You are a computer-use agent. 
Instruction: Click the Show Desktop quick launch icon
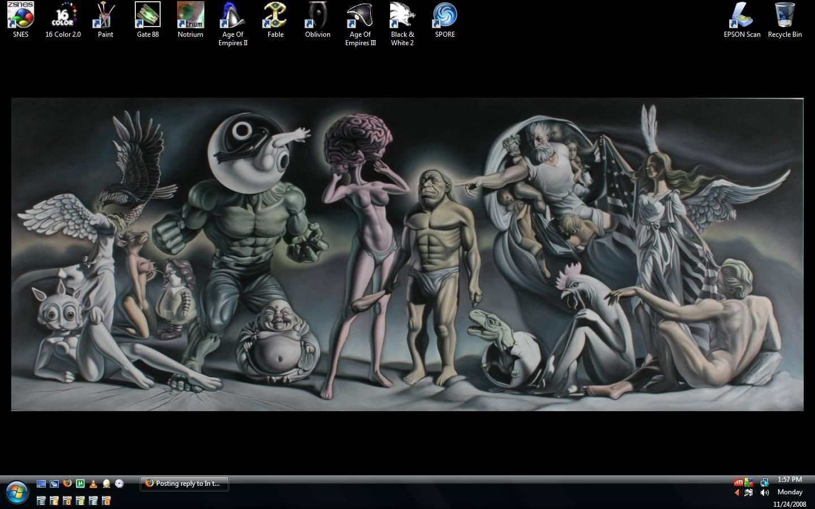click(x=41, y=484)
